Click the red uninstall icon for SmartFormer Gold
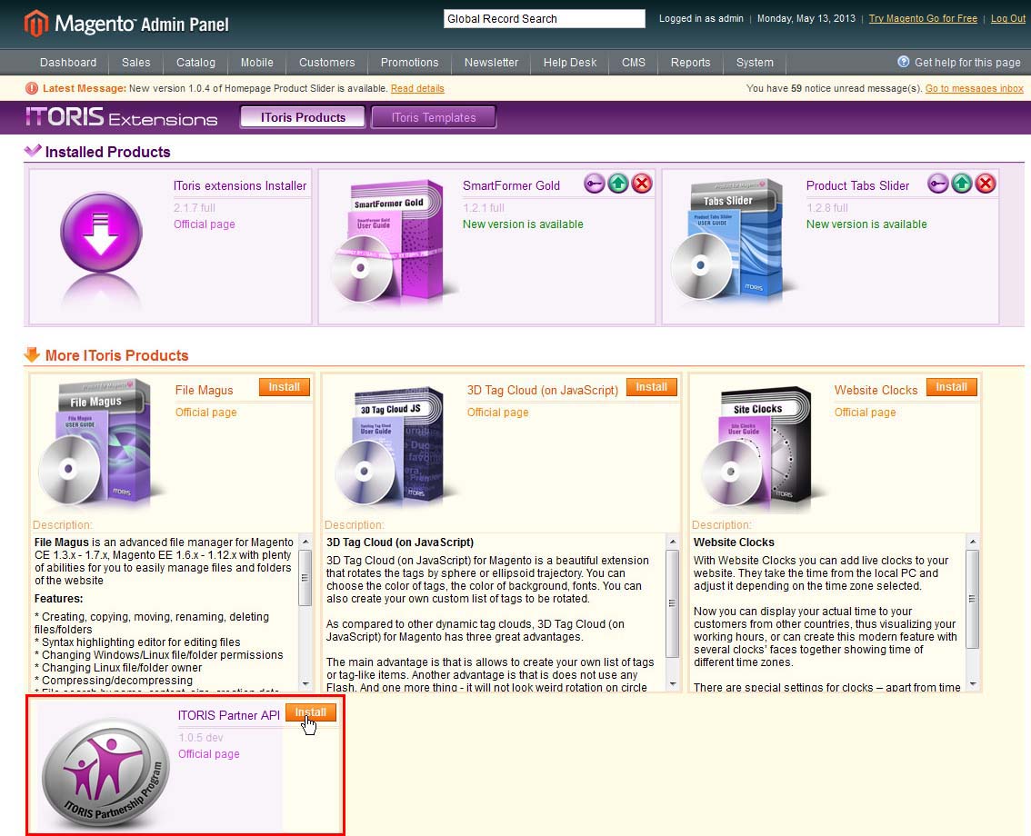 [x=642, y=184]
